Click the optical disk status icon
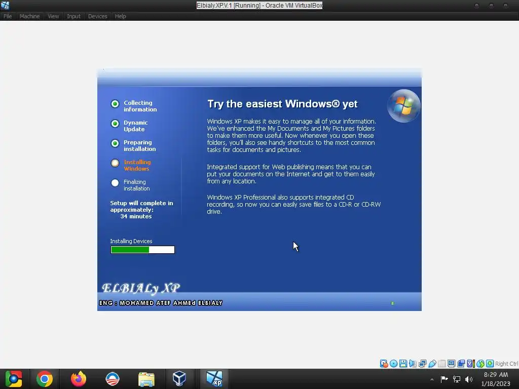Viewport: 519px width, 389px height. pyautogui.click(x=393, y=364)
